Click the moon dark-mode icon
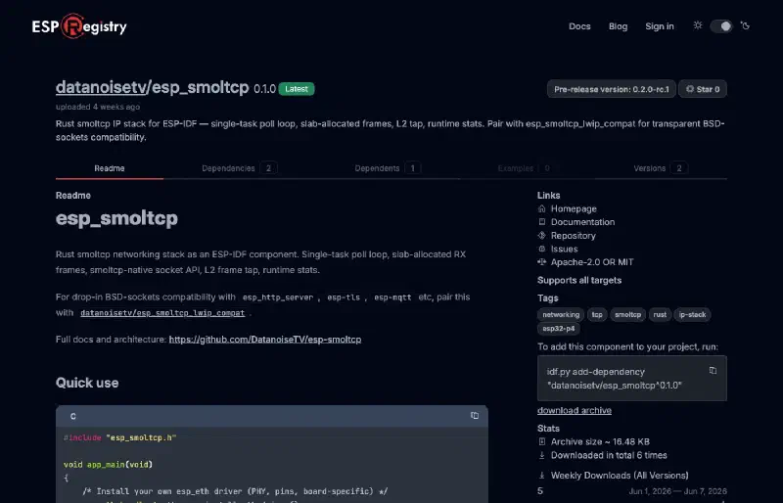This screenshot has height=503, width=783. pyautogui.click(x=745, y=25)
